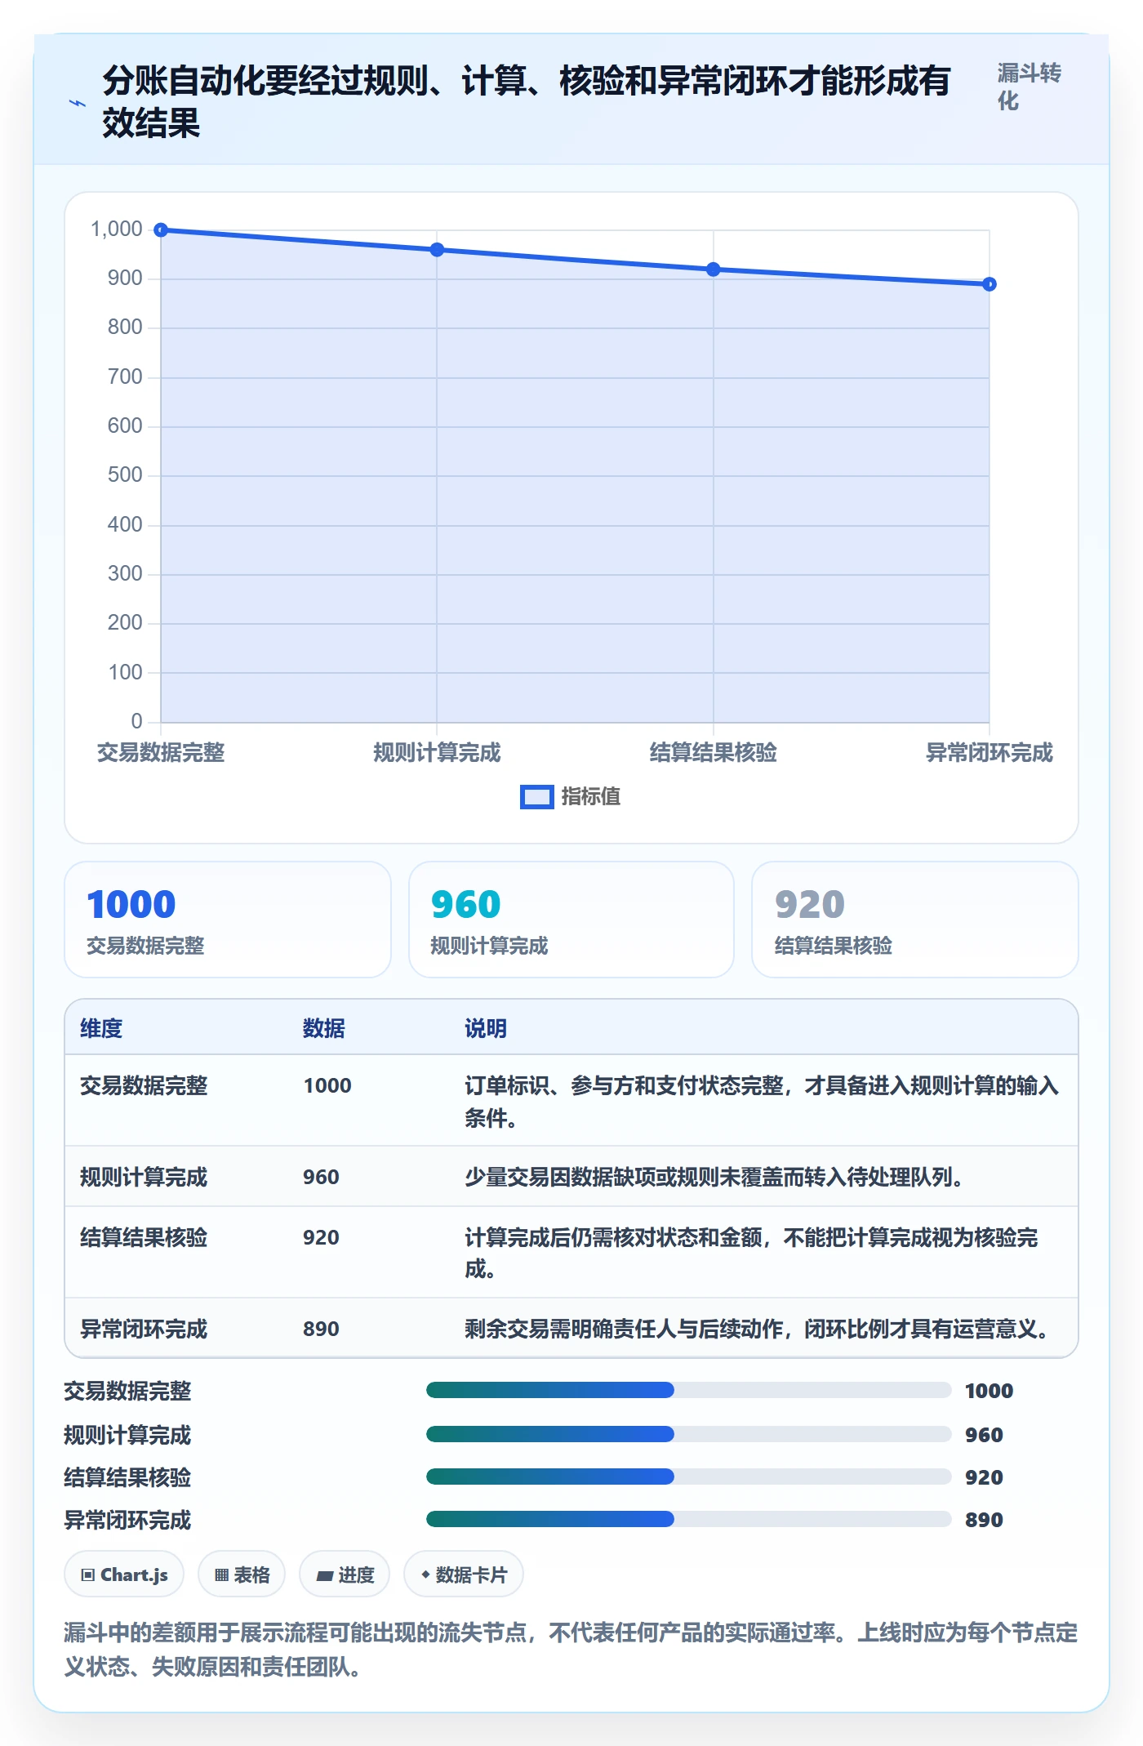Click the 结算结果核验 progress bar

point(688,1477)
